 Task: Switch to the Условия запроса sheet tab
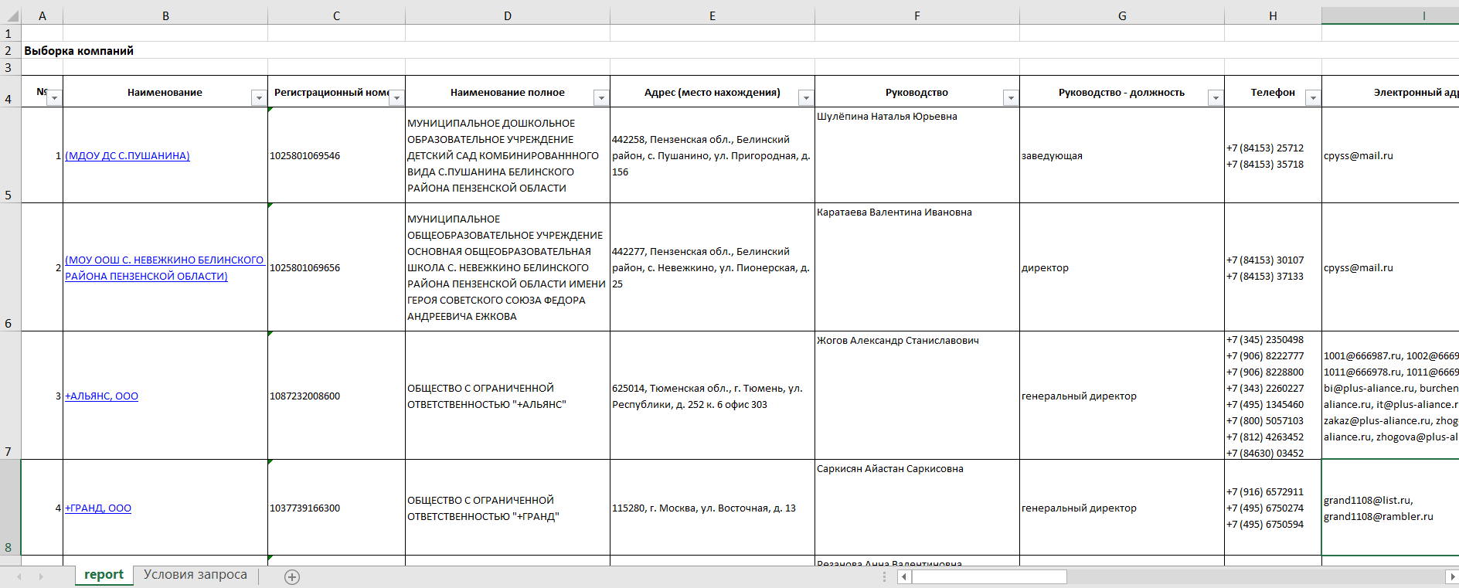195,575
